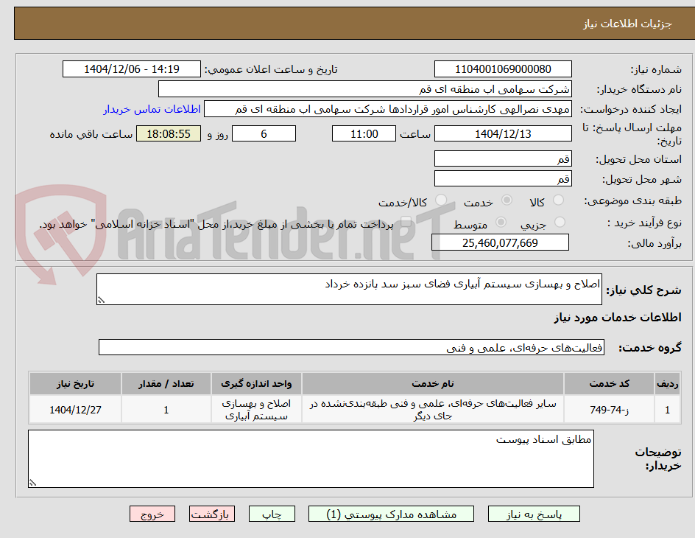Click the نام خدمت column header
695x538 pixels.
coord(433,384)
